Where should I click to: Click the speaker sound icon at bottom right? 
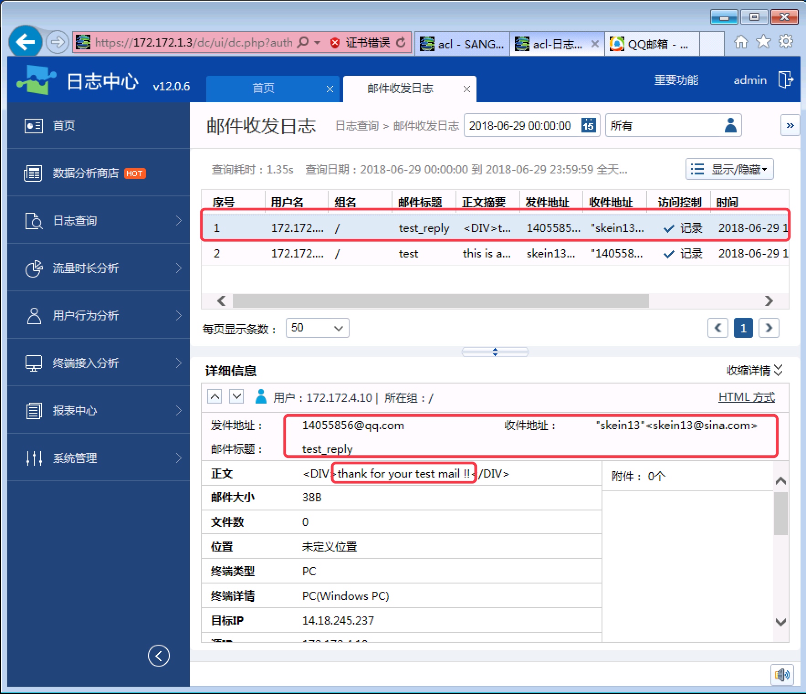coord(782,675)
